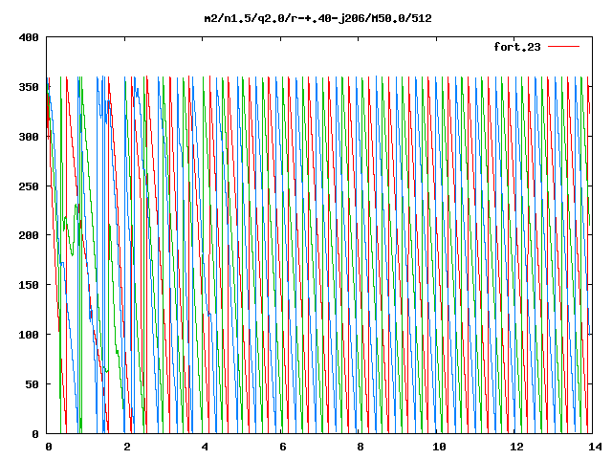Viewport: 612px width, 459px height.
Task: Click x-axis label 4
Action: (x=205, y=447)
